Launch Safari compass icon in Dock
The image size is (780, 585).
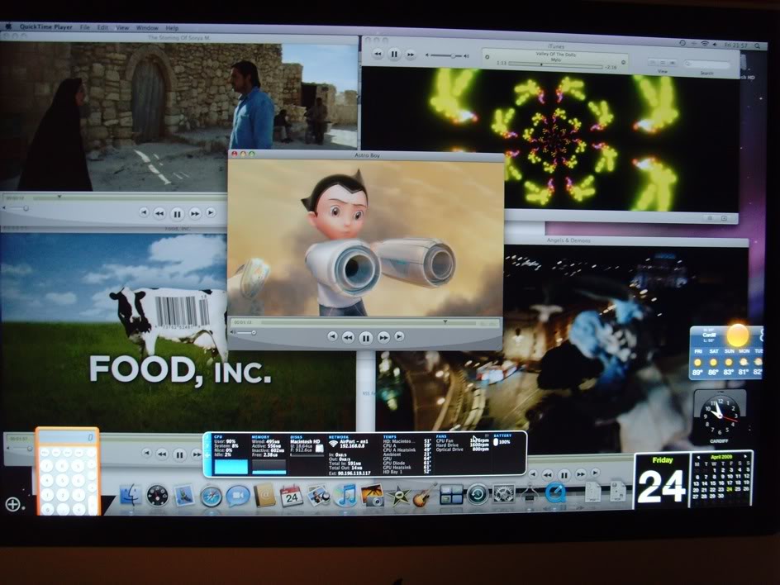212,497
